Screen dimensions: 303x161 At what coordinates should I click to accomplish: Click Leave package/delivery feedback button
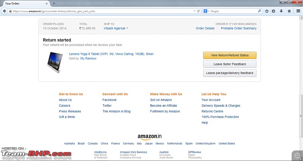point(230,73)
